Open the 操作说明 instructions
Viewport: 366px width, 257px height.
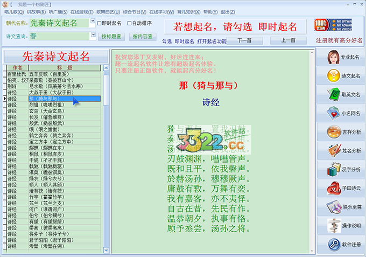point(341,226)
